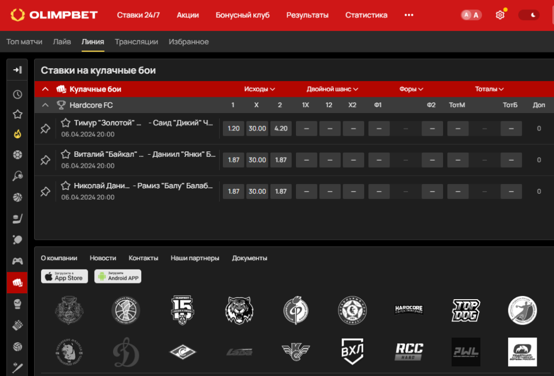Bet on odds 1.20 for Тимур
Screen dimensions: 554x376
(234, 129)
